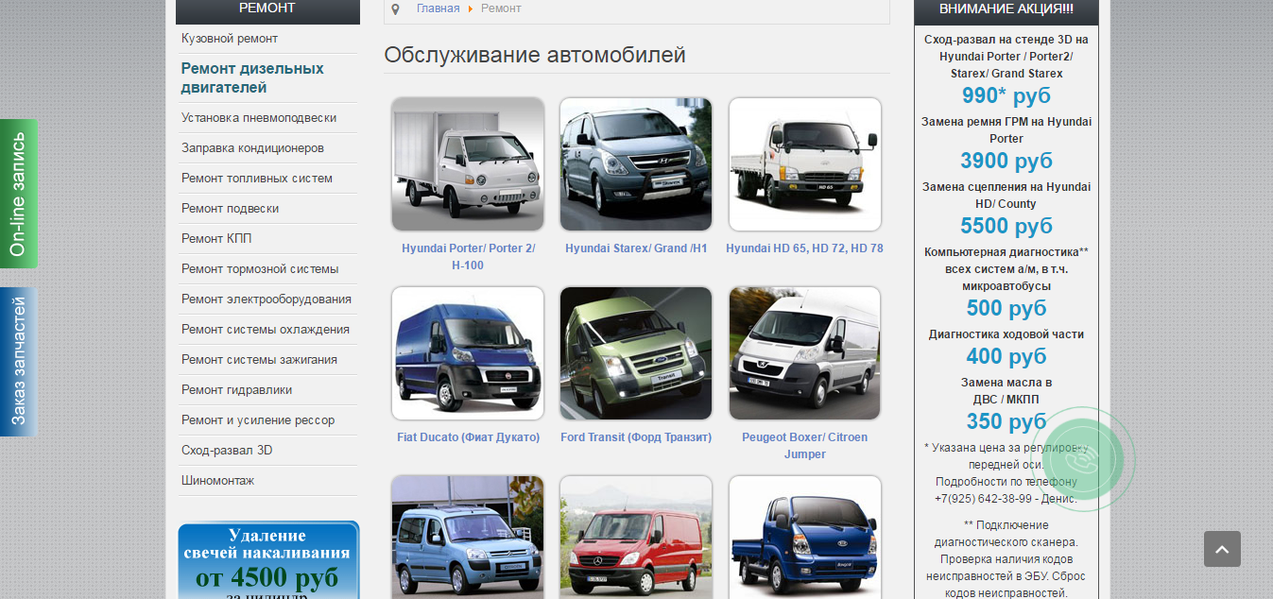Image resolution: width=1273 pixels, height=599 pixels.
Task: Click the location pin icon in breadcrumb
Action: pyautogui.click(x=395, y=9)
